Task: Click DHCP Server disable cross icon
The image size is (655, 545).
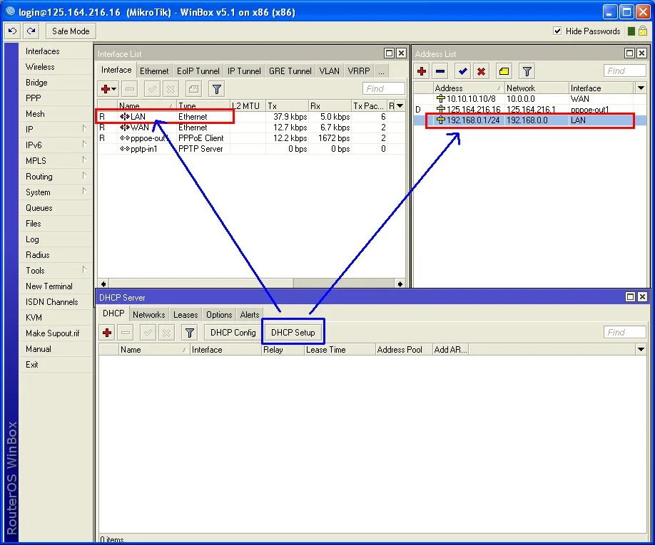Action: tap(166, 332)
